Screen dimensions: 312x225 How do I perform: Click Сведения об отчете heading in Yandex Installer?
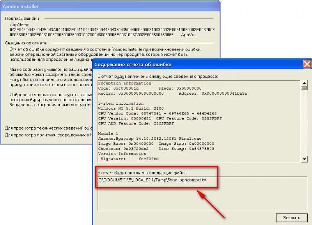tap(26, 43)
